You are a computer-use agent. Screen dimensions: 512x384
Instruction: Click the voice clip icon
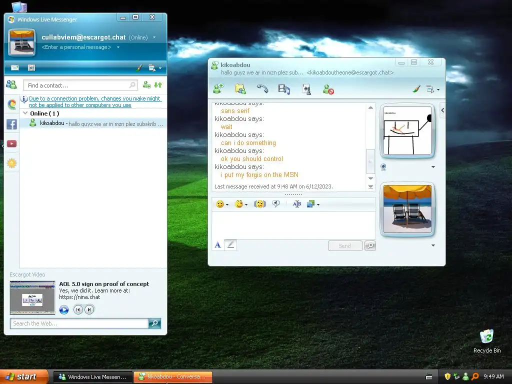coord(276,204)
